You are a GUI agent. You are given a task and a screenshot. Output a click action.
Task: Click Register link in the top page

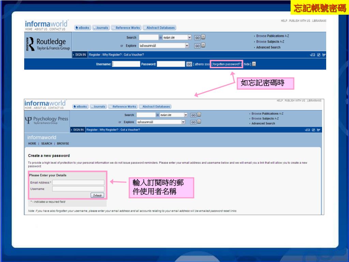click(95, 55)
